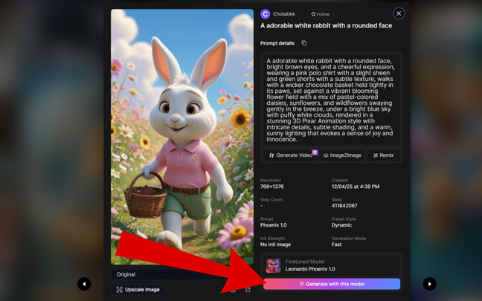
Task: Go to the next image arrow
Action: [x=429, y=283]
